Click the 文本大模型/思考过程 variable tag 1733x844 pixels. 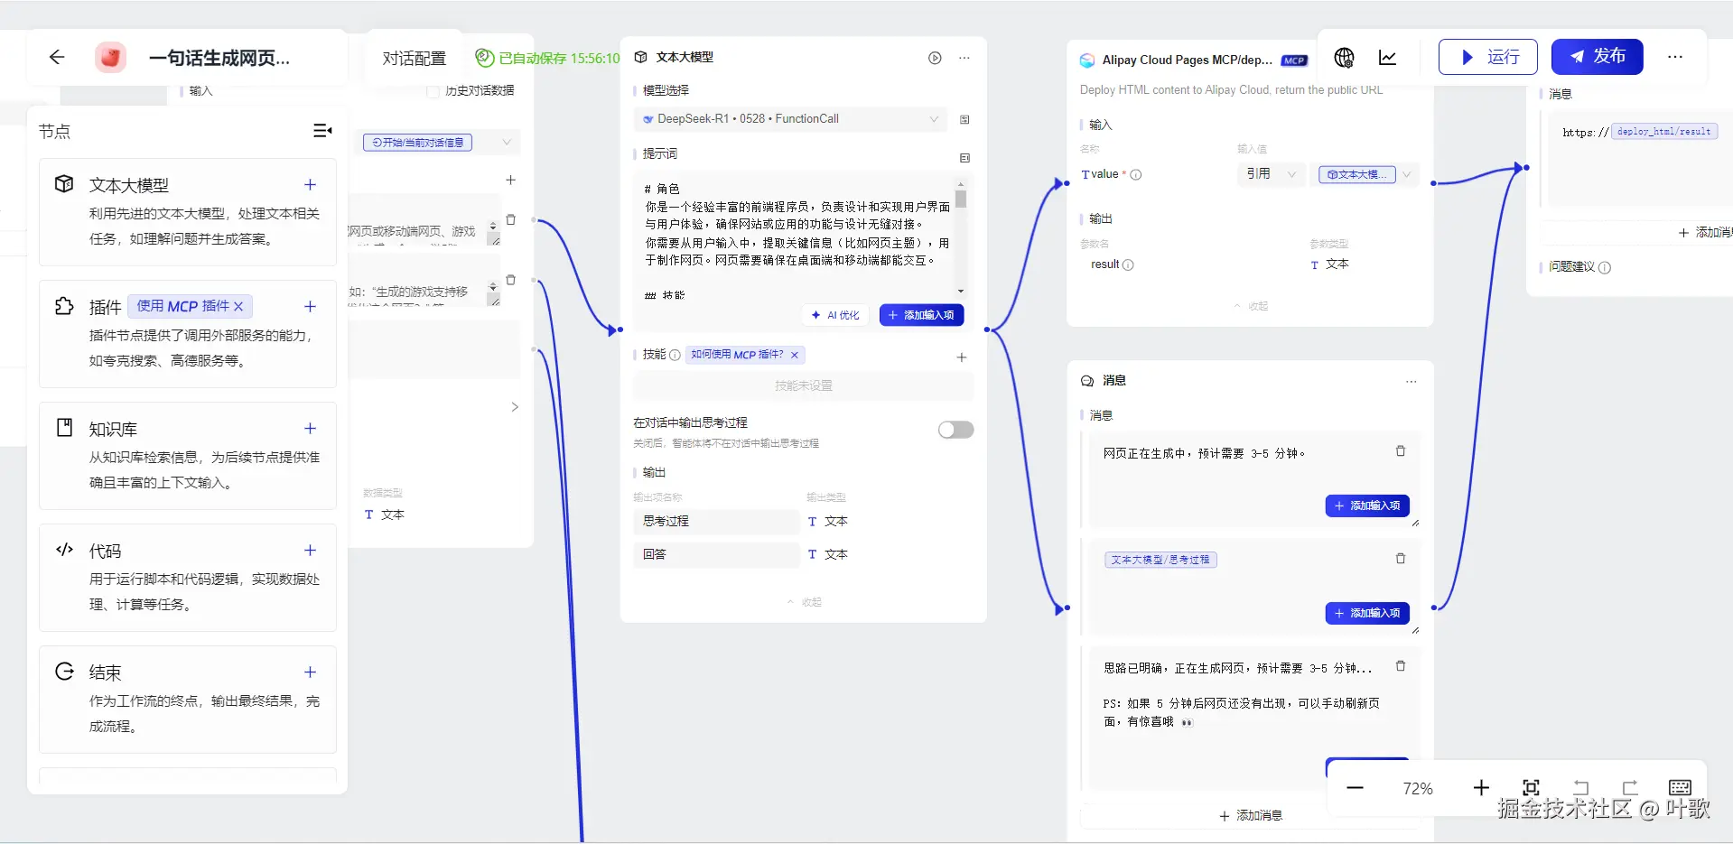[x=1160, y=560]
